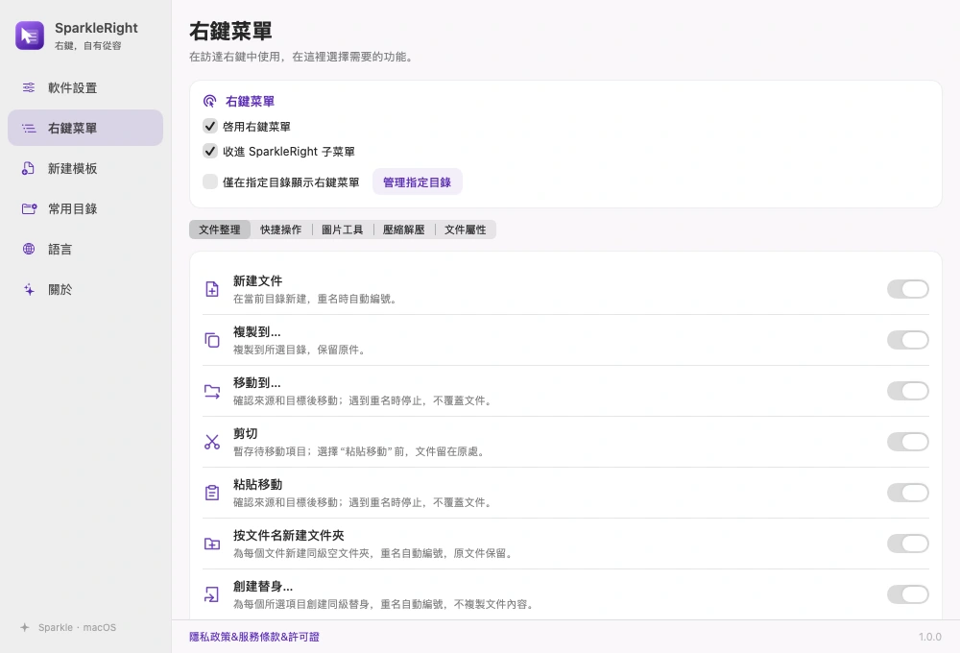Screen dimensions: 960x653
Task: Click the SparkleRight app name
Action: [x=96, y=28]
